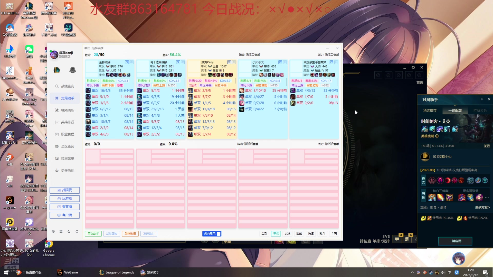
Task: Open the 战绩查询 sidebar item
Action: pos(65,86)
